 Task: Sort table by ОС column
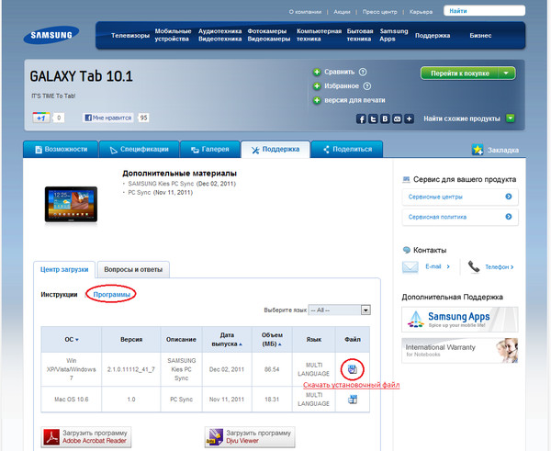click(x=72, y=340)
